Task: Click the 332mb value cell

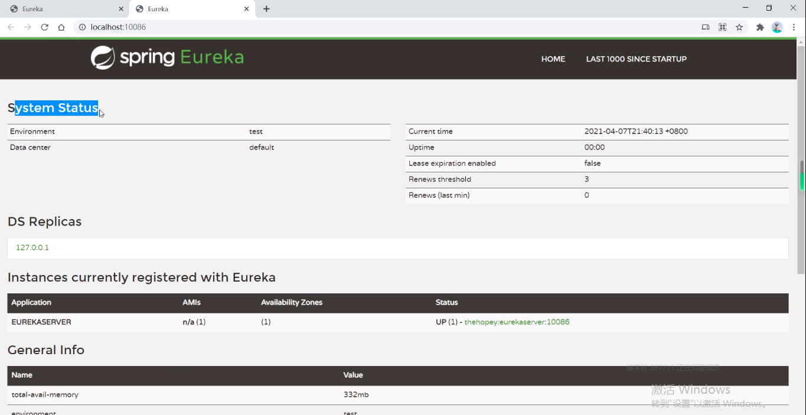Action: tap(356, 395)
